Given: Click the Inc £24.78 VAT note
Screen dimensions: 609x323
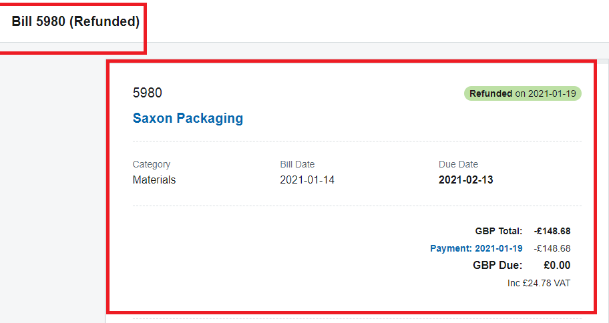Looking at the screenshot, I should pos(539,283).
